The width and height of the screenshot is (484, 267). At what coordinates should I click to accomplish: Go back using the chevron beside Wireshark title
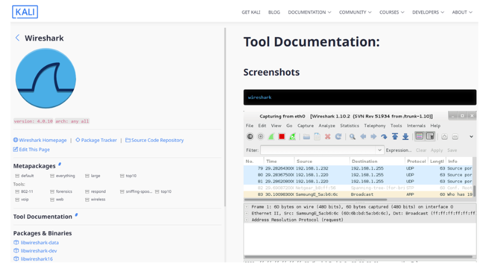[x=17, y=38]
